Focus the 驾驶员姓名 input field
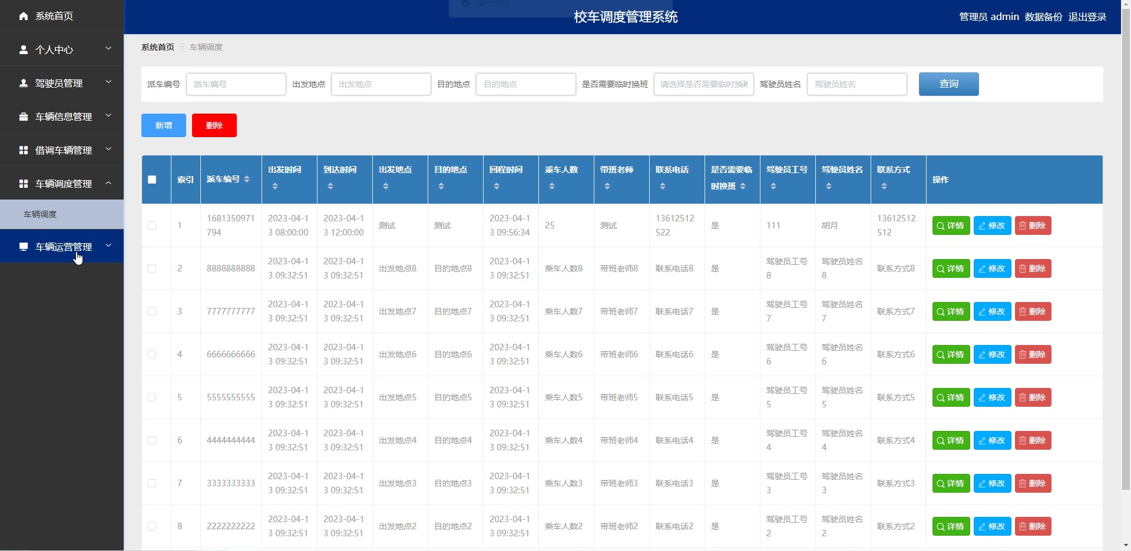 (x=856, y=84)
